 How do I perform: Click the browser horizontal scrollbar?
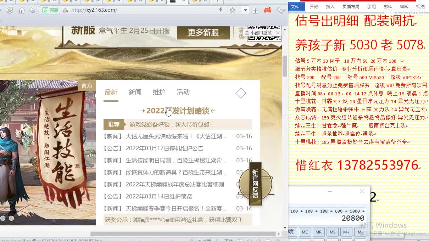[183, 234]
